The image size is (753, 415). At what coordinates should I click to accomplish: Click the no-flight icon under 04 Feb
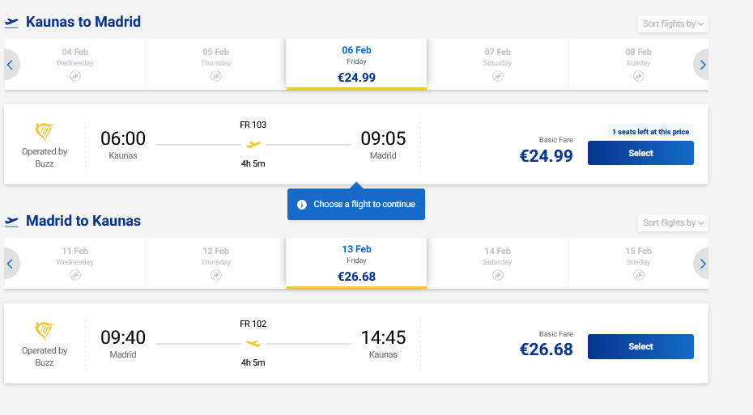(x=75, y=76)
